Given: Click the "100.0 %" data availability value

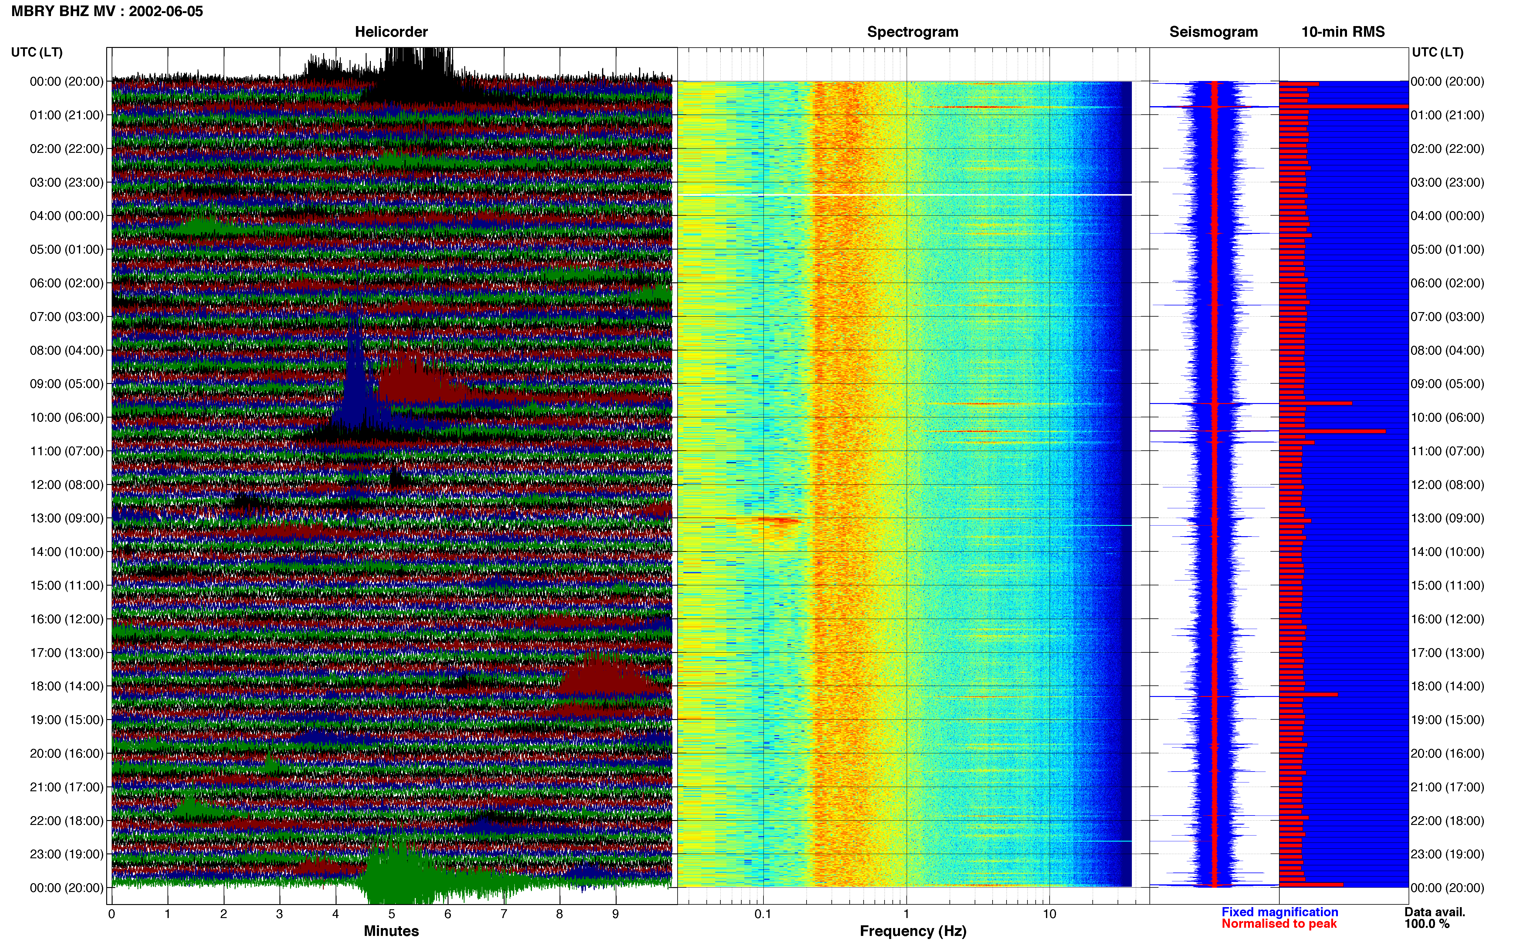Looking at the screenshot, I should 1427,924.
